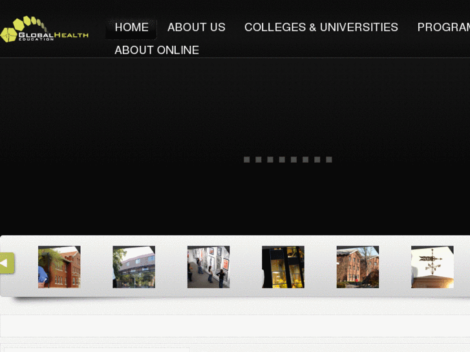Navigate to ABOUT ONLINE
470x352 pixels.
[156, 50]
